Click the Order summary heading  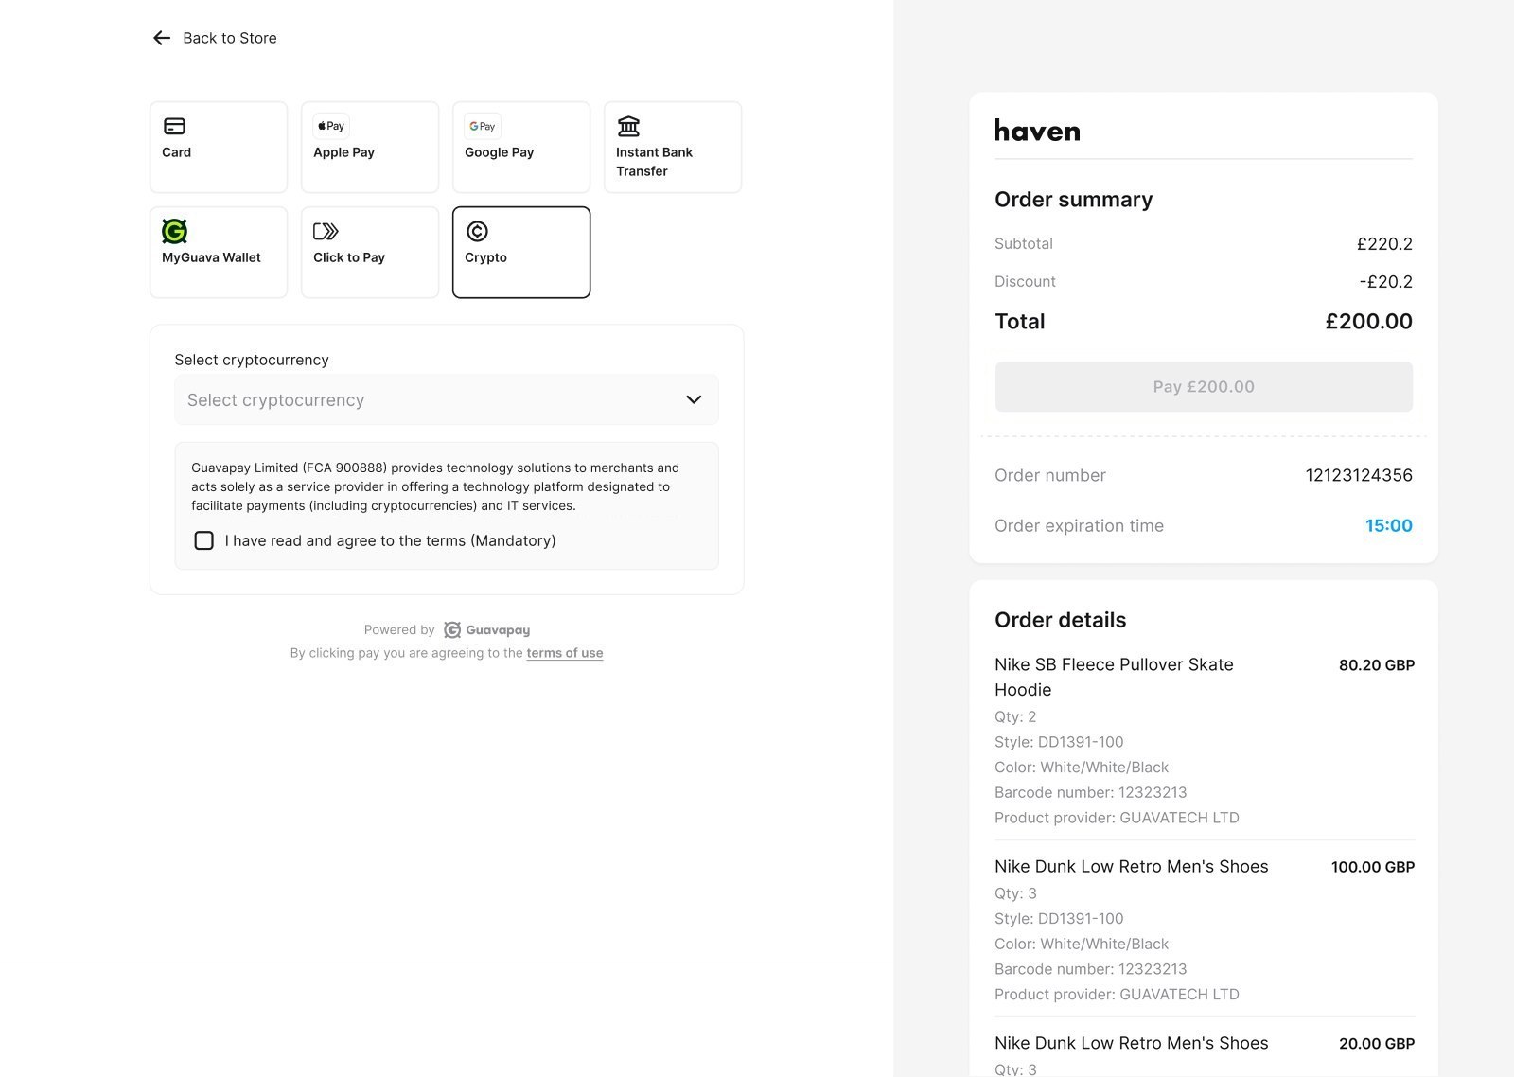pos(1073,200)
